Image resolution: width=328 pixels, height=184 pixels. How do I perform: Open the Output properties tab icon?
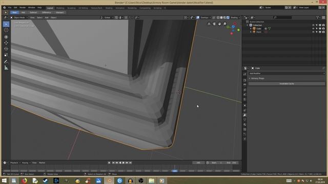[245, 85]
